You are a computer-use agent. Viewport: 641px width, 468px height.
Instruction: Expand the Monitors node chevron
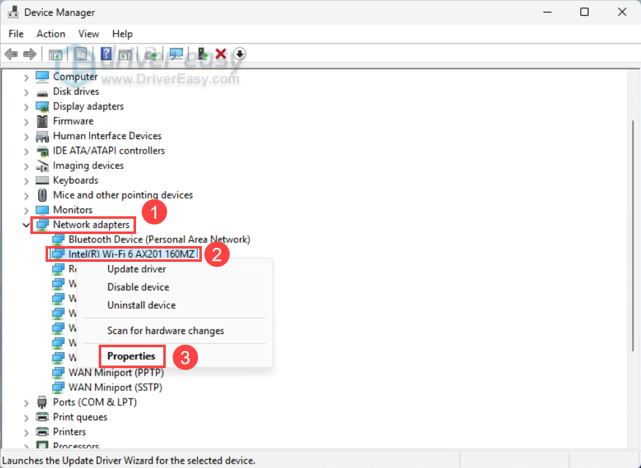pos(26,210)
